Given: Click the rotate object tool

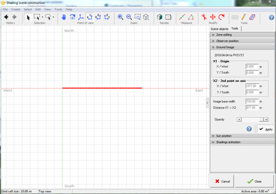Looking at the screenshot, I should [221, 17].
